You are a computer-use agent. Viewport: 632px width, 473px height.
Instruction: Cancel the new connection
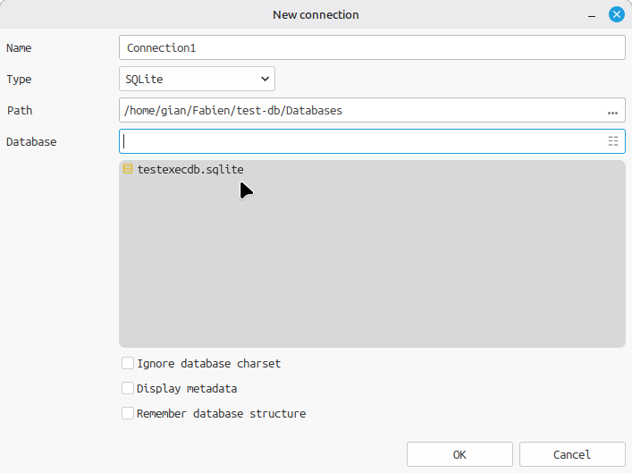572,454
